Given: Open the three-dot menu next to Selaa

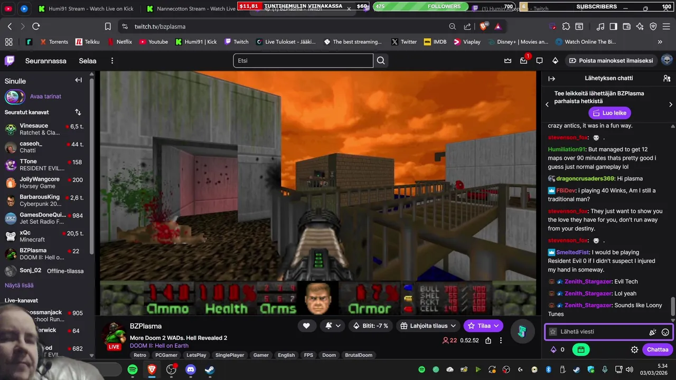Looking at the screenshot, I should (x=112, y=61).
